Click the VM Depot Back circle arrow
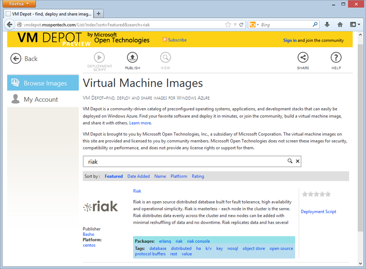The image size is (366, 269). pos(16,58)
